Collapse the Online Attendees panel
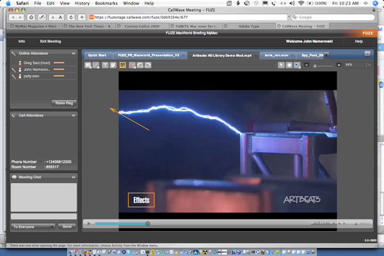 [74, 54]
